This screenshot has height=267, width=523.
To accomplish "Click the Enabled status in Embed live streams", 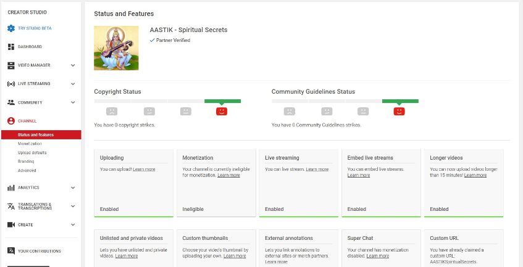I will [x=356, y=210].
